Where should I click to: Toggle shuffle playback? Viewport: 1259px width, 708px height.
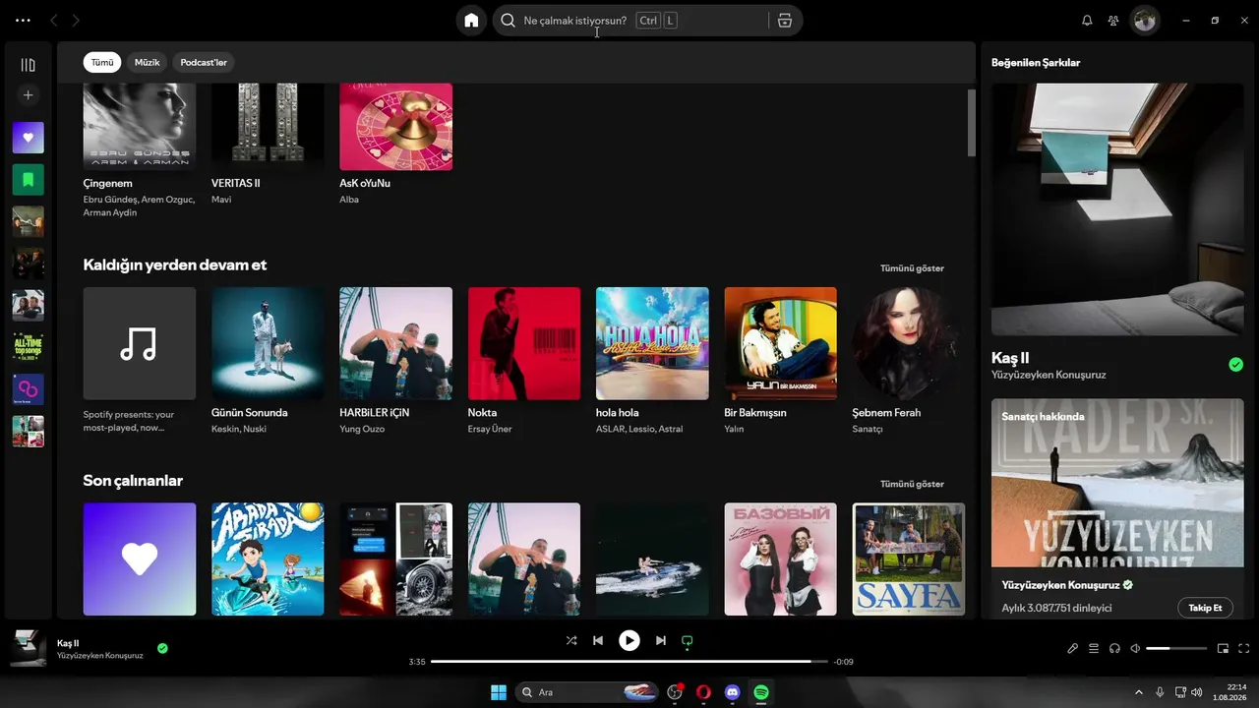tap(571, 641)
